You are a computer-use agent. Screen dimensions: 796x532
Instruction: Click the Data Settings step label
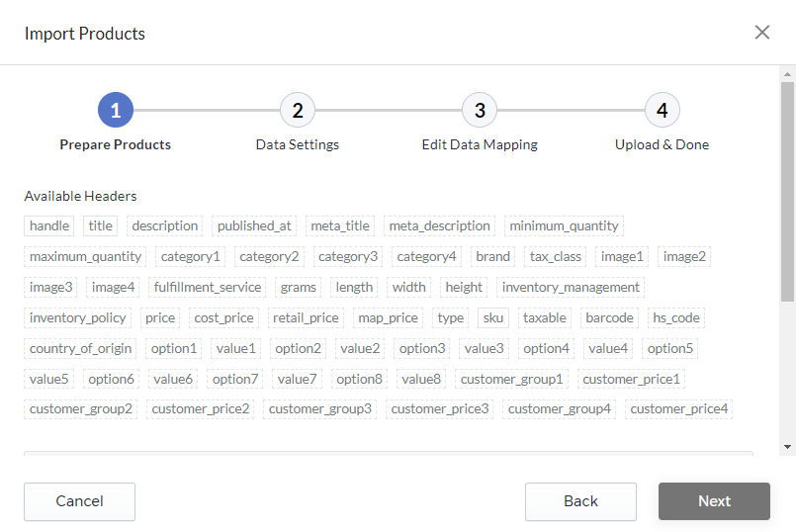(298, 144)
